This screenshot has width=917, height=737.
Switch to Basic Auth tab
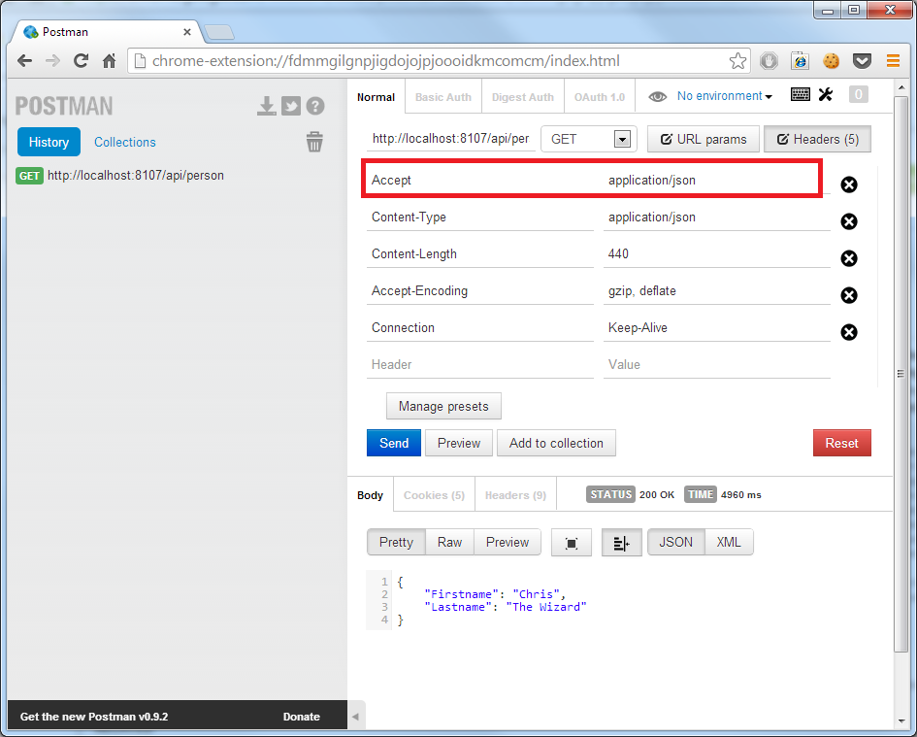pyautogui.click(x=443, y=97)
